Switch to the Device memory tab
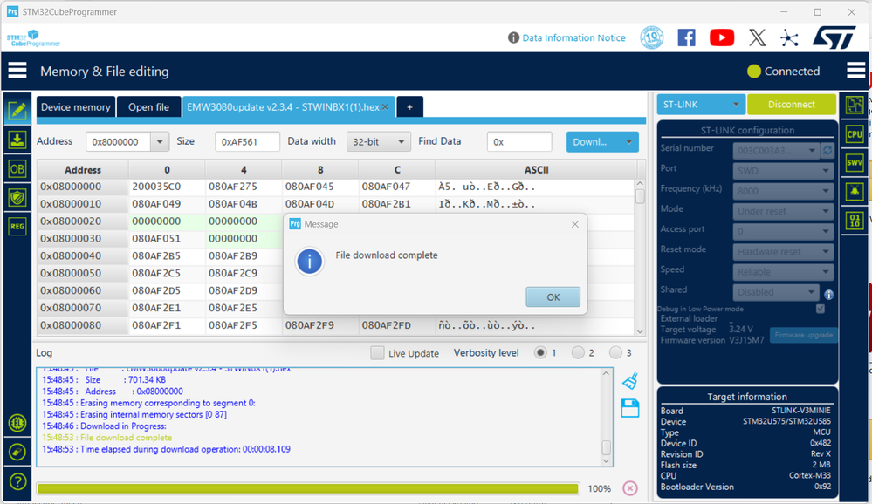 coord(76,107)
